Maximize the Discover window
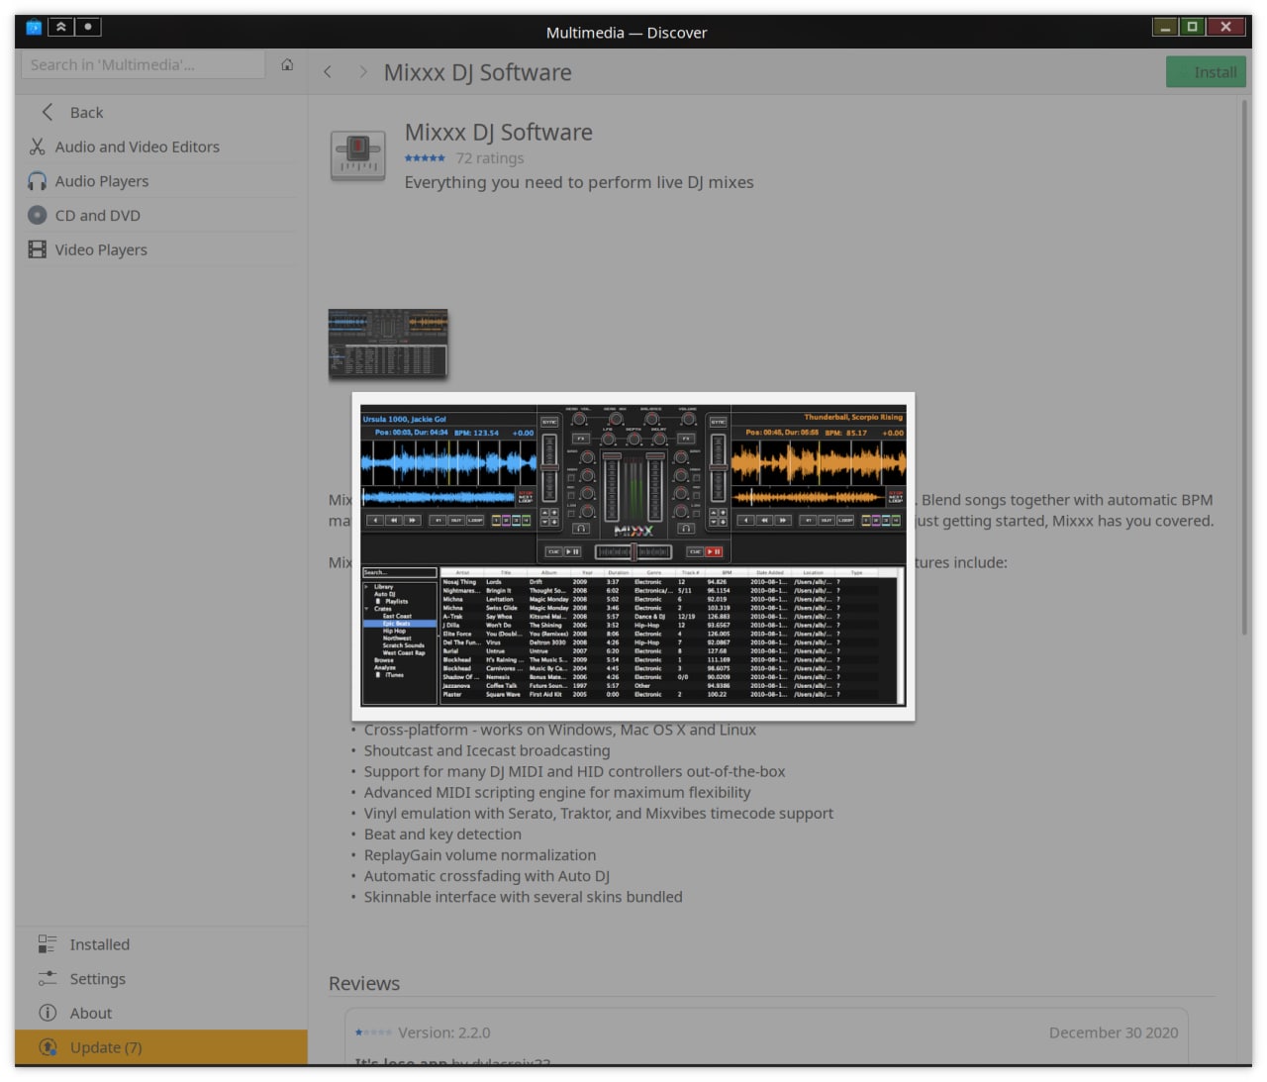The width and height of the screenshot is (1267, 1082). click(1193, 27)
